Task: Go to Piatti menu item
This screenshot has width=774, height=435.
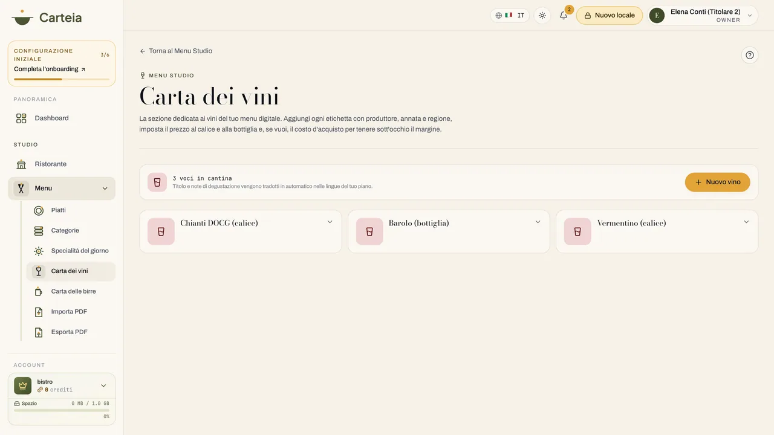Action: [71, 210]
